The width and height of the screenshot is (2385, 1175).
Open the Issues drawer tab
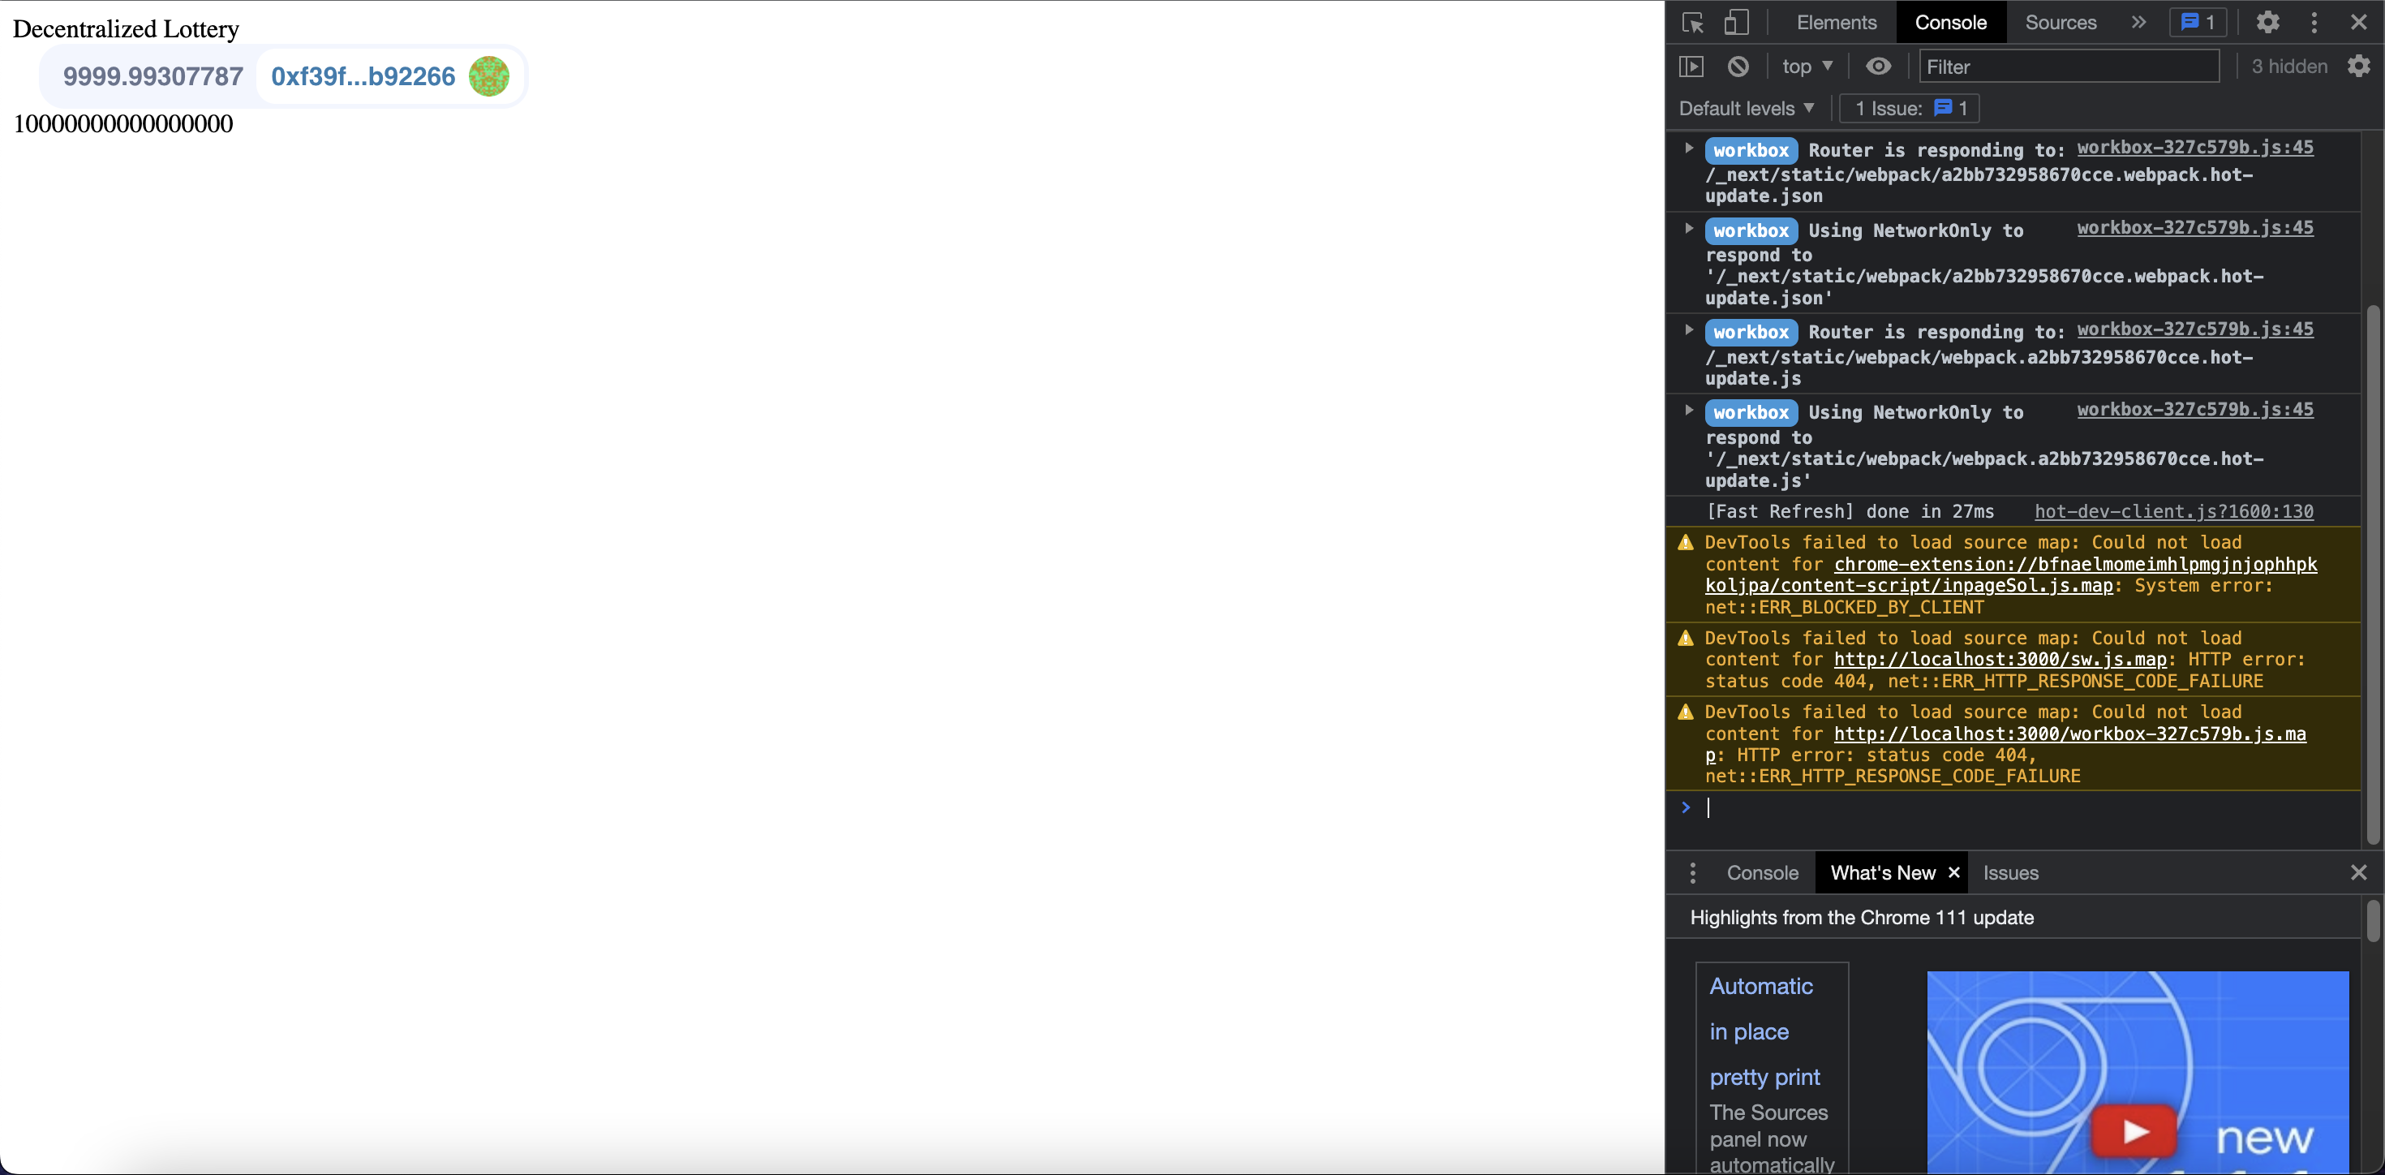click(2010, 872)
